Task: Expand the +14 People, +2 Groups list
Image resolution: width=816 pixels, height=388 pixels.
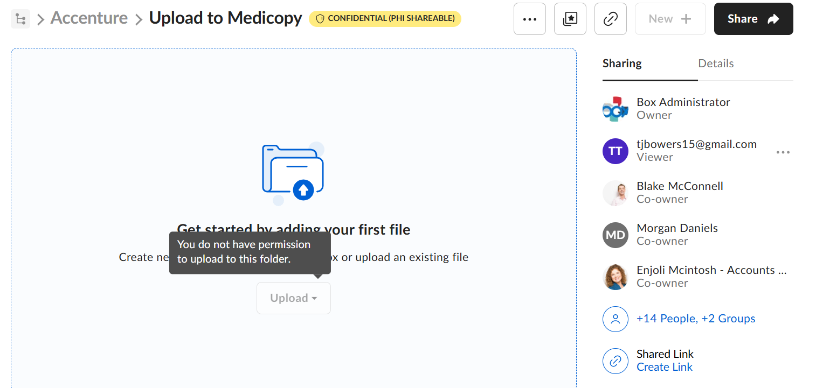Action: tap(696, 319)
